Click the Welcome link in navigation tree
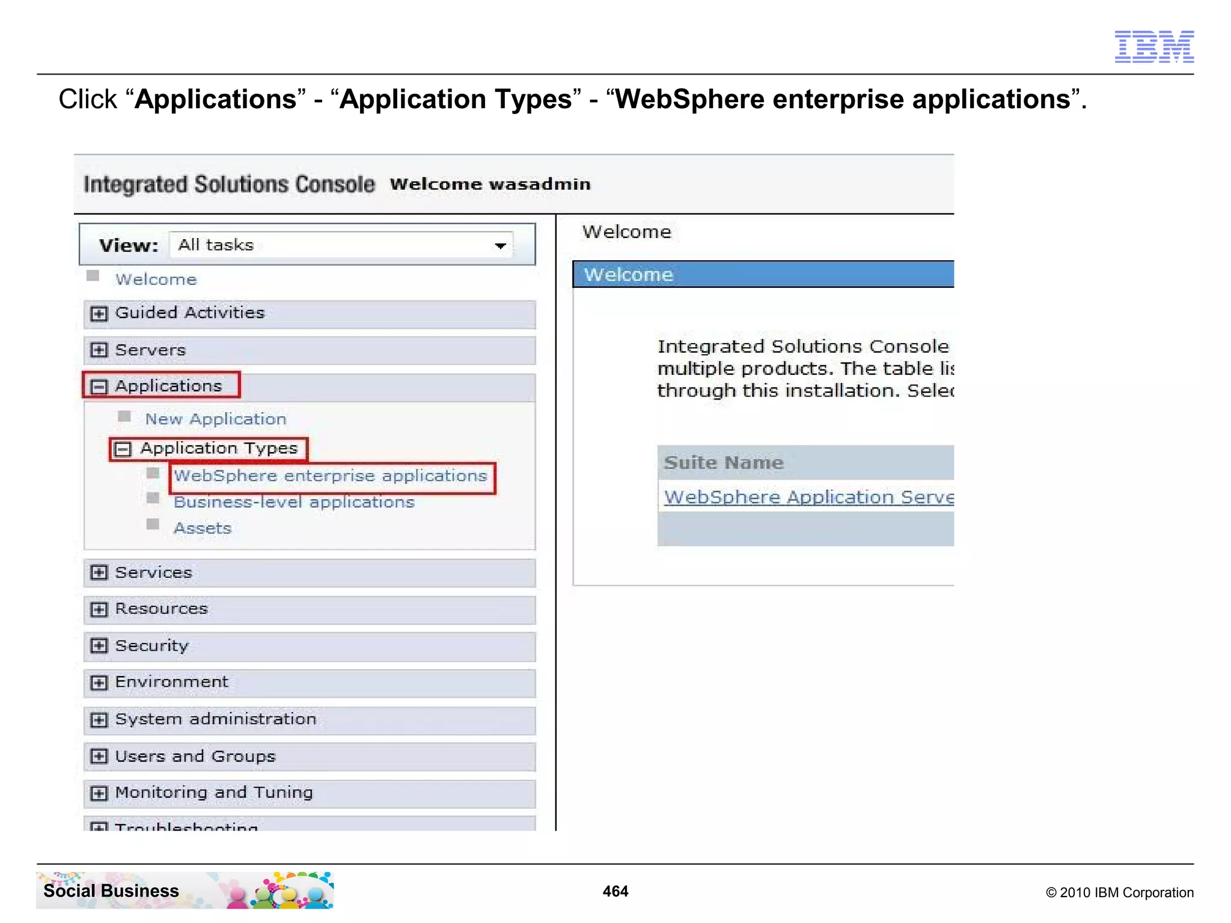The height and width of the screenshot is (923, 1231). pos(156,279)
